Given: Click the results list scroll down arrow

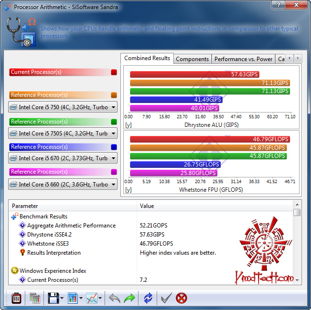Looking at the screenshot, I should [x=297, y=280].
